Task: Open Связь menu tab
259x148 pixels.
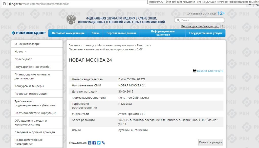Action: pyautogui.click(x=95, y=33)
